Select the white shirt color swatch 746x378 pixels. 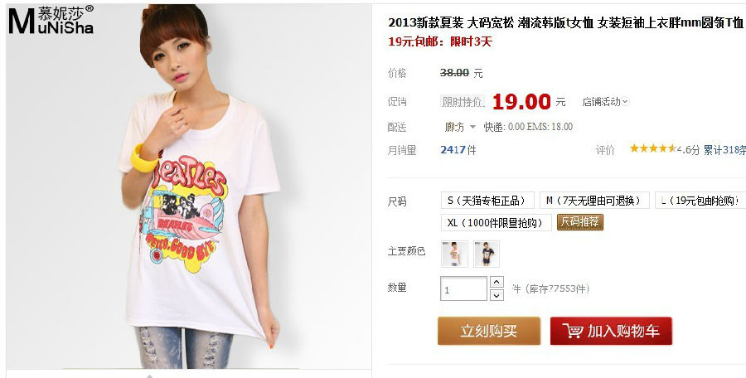pos(454,254)
